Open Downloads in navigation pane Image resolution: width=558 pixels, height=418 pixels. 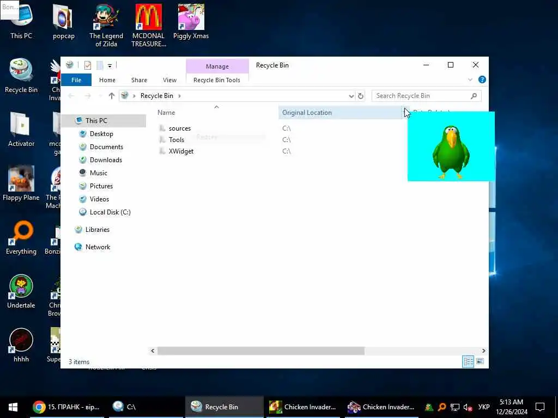pos(106,160)
